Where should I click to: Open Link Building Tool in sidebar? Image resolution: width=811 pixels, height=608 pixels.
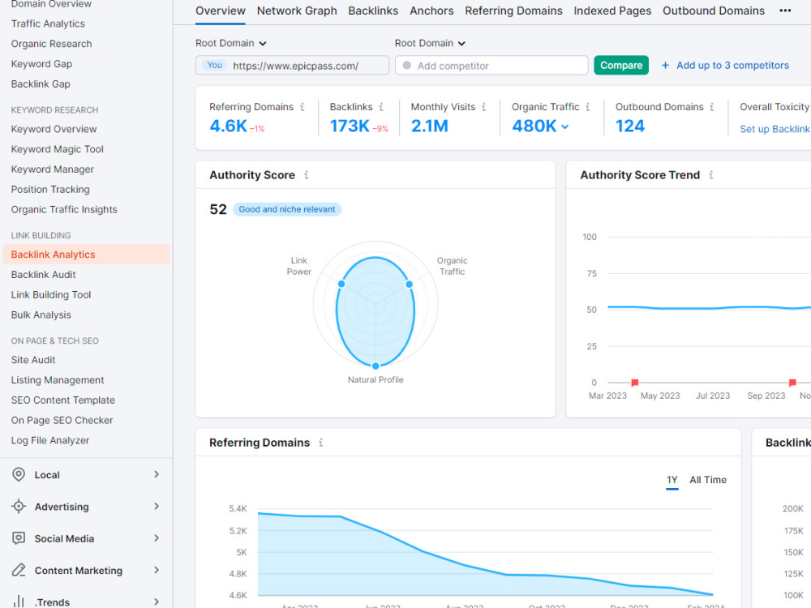click(x=51, y=295)
